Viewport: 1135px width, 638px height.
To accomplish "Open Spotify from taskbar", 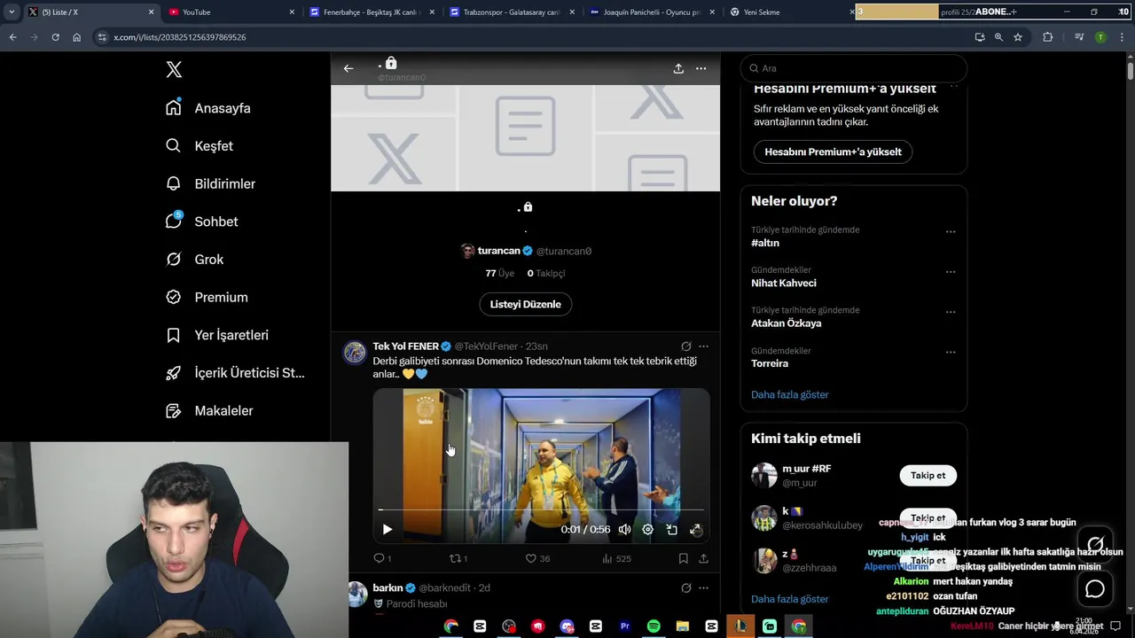I will click(654, 626).
